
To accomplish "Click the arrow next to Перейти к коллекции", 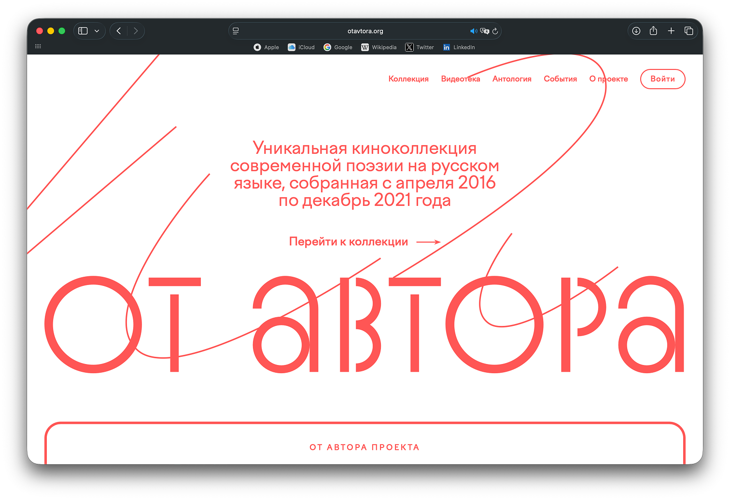I will click(x=428, y=242).
